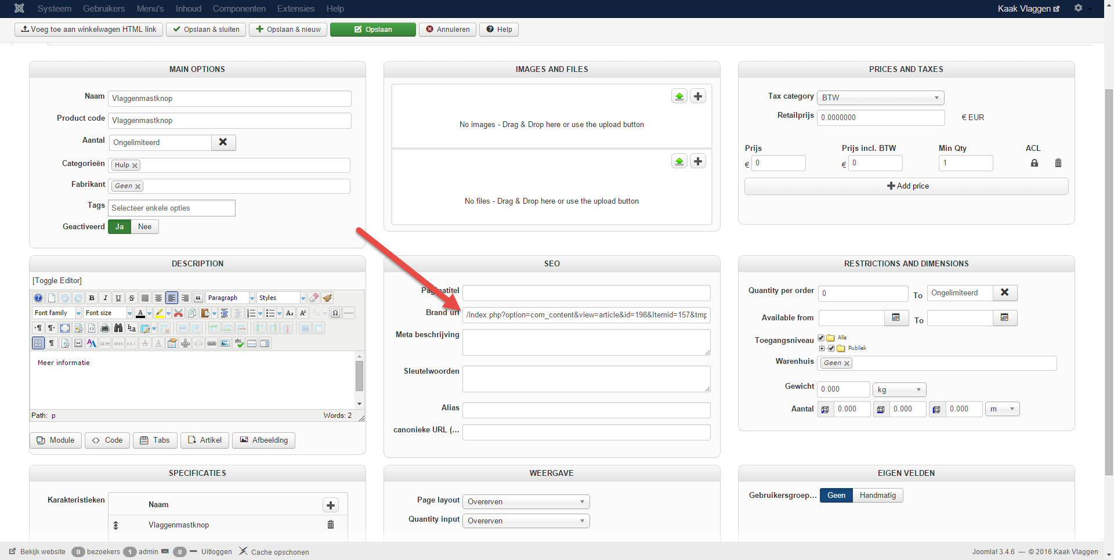Click the Opslaan & sluiten button
This screenshot has height=560, width=1114.
click(206, 30)
